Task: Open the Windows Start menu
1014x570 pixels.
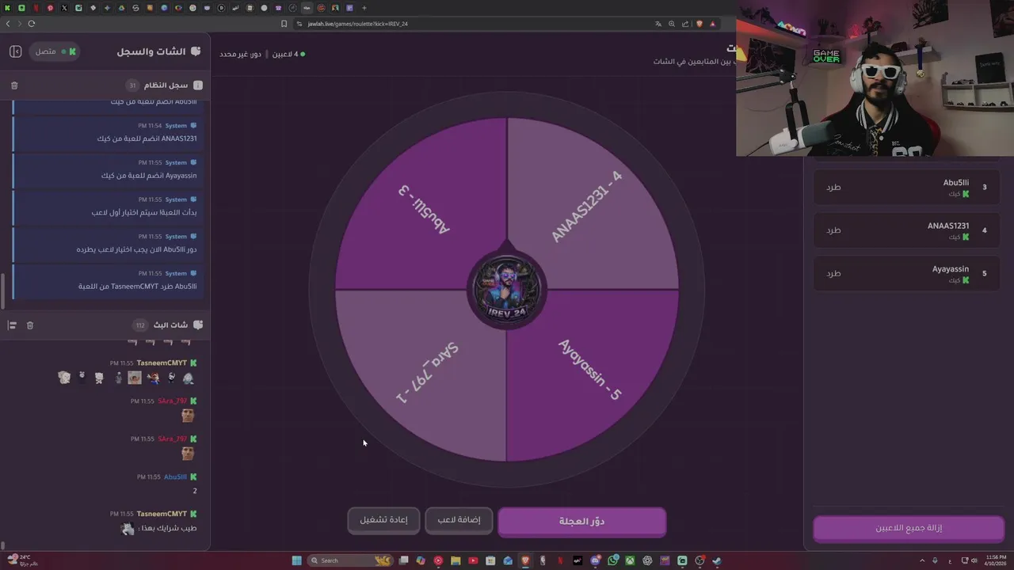Action: [296, 560]
